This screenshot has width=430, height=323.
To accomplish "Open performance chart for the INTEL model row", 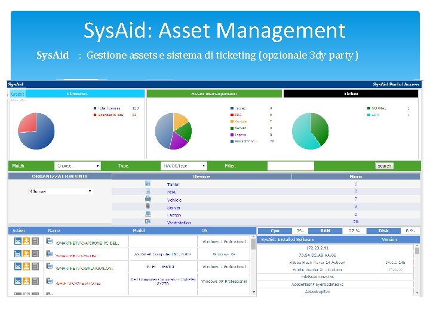I will click(x=17, y=266).
